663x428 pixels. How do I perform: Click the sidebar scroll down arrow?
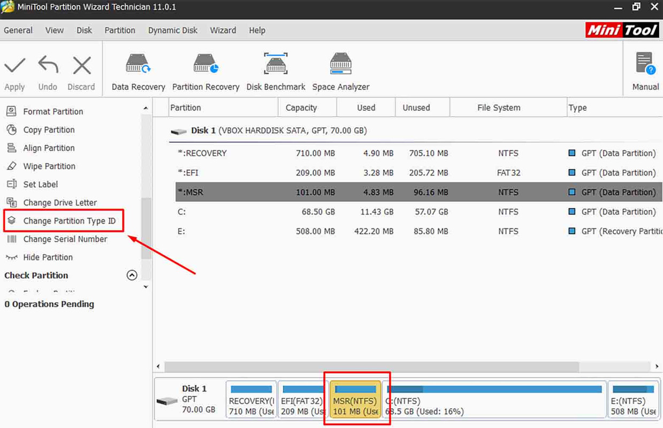(146, 287)
